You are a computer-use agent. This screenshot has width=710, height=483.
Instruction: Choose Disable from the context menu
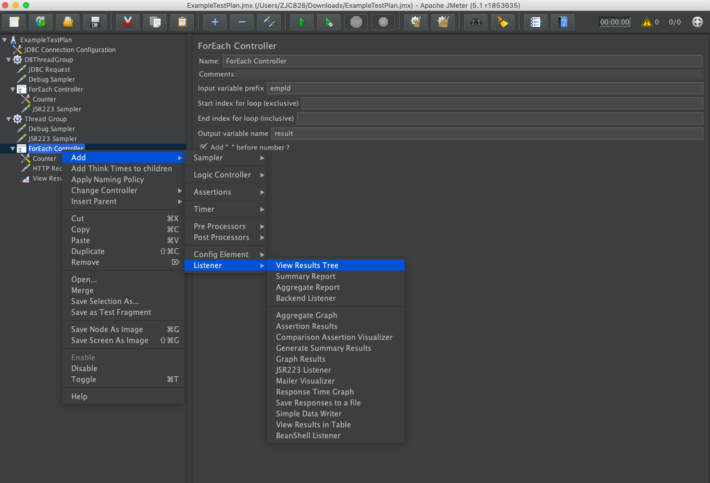[x=123, y=368]
